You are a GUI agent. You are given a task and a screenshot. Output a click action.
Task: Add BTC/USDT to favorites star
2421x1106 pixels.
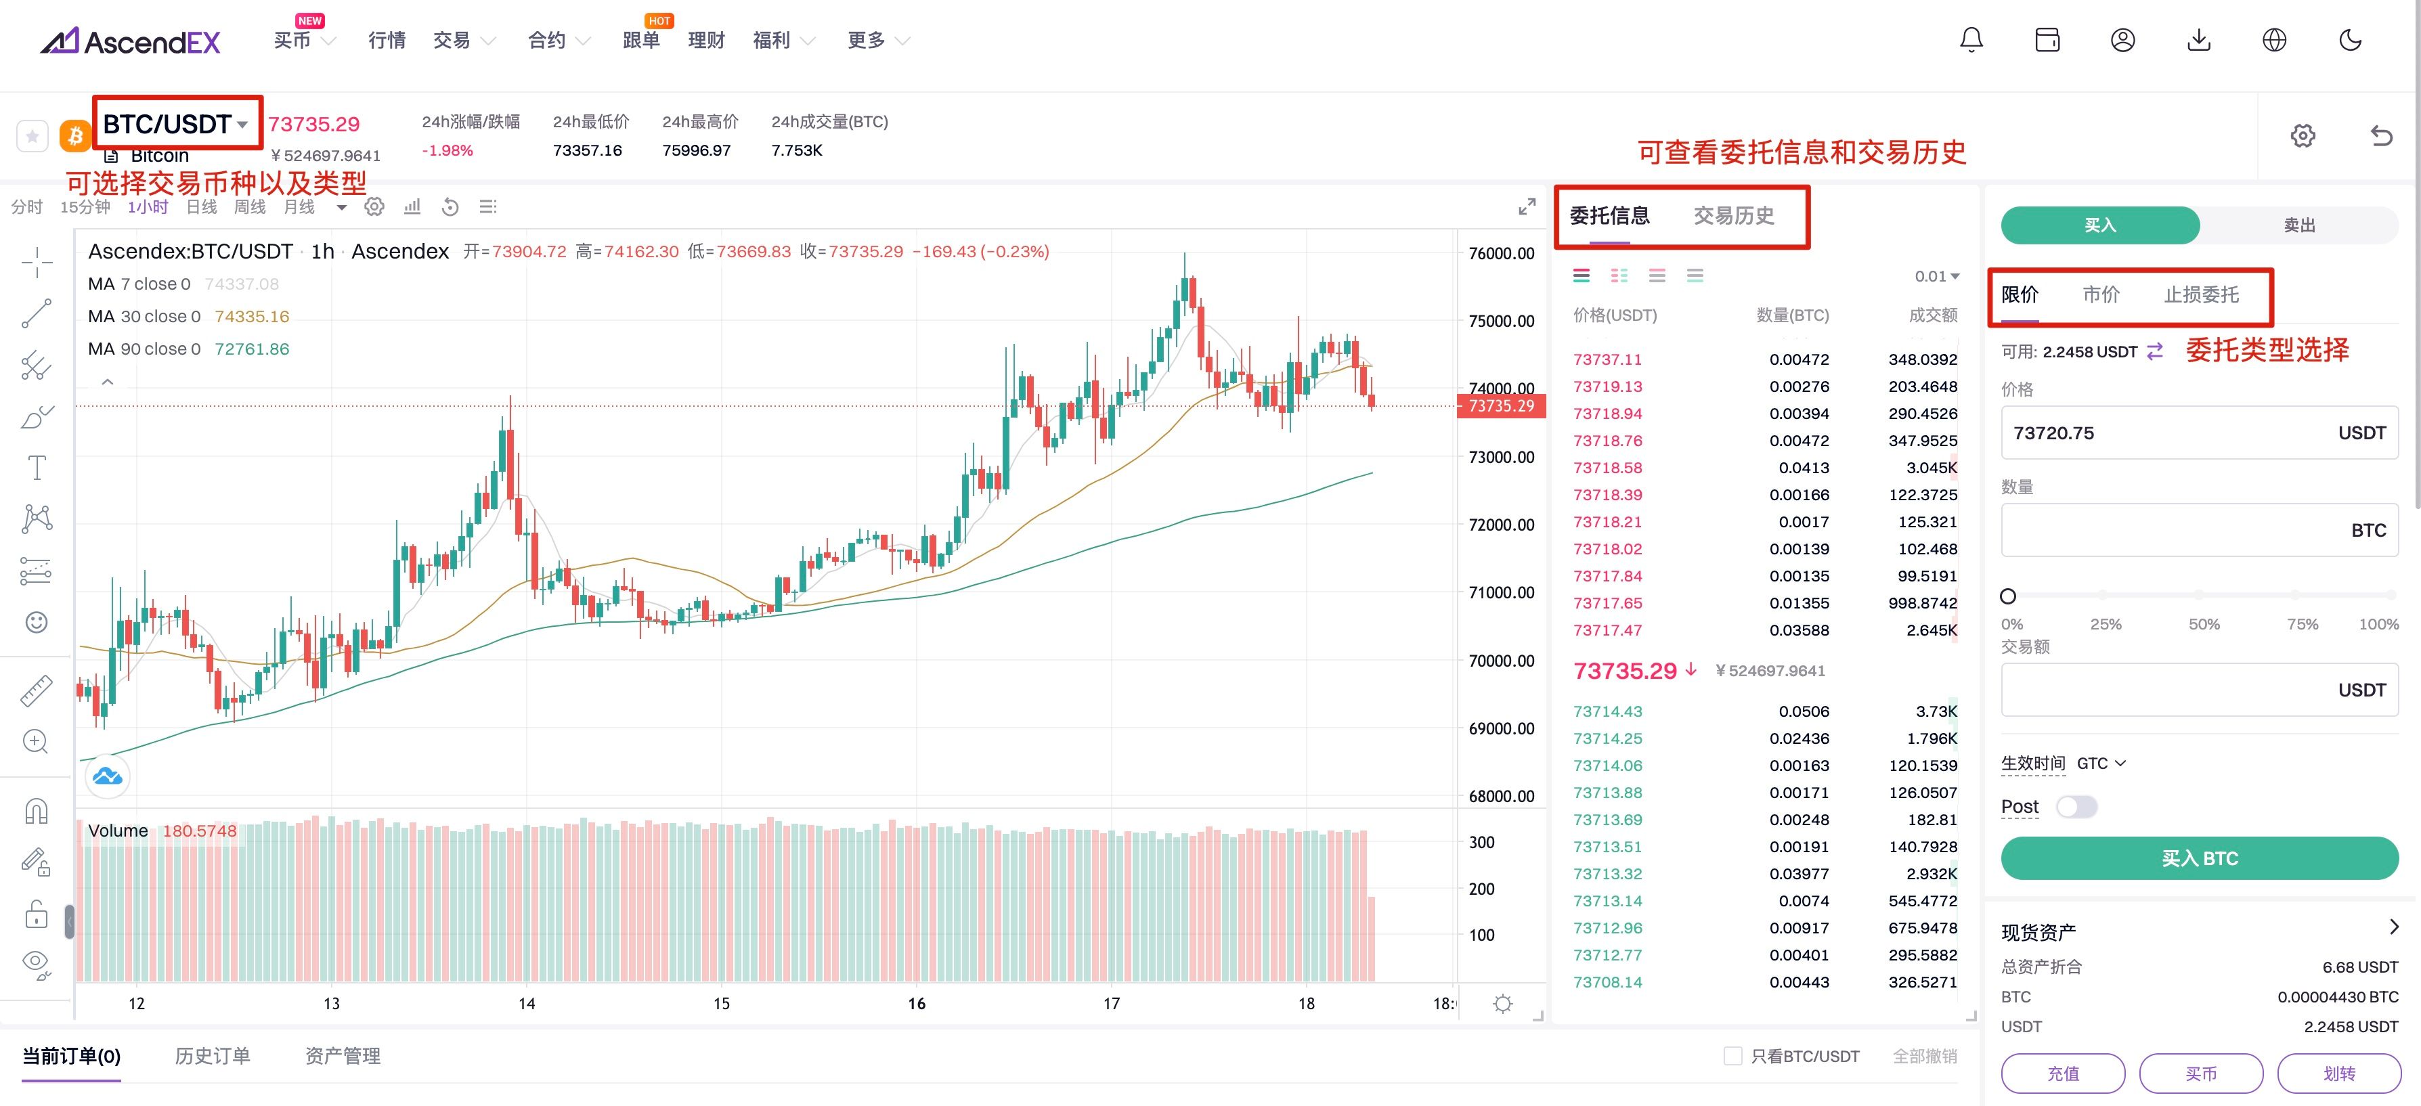tap(32, 136)
